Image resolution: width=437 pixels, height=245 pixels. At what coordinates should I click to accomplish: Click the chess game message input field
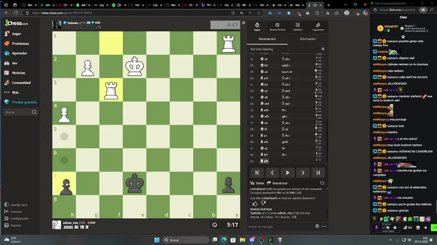pos(280,227)
